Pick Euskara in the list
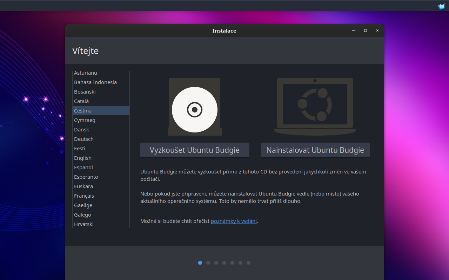Image resolution: width=449 pixels, height=280 pixels. 101,186
